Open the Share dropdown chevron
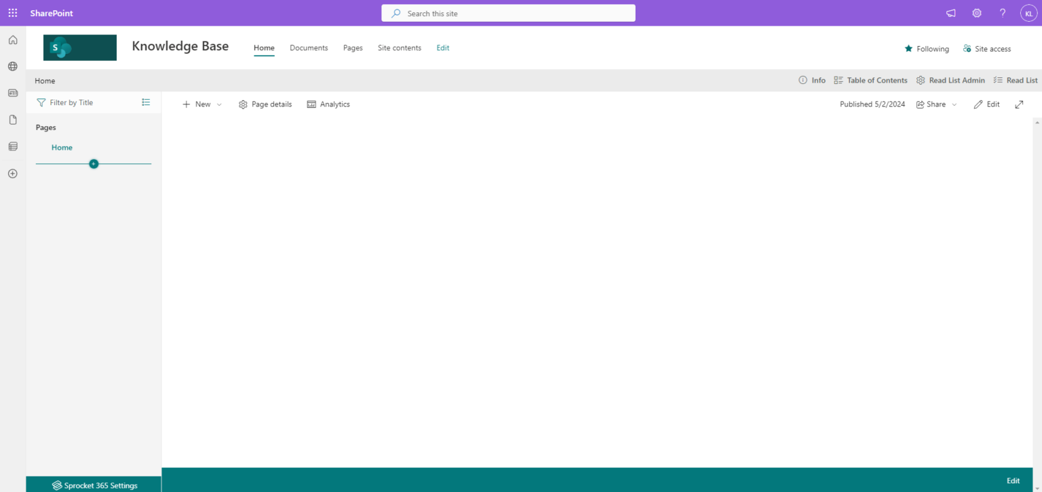The image size is (1042, 492). [954, 104]
